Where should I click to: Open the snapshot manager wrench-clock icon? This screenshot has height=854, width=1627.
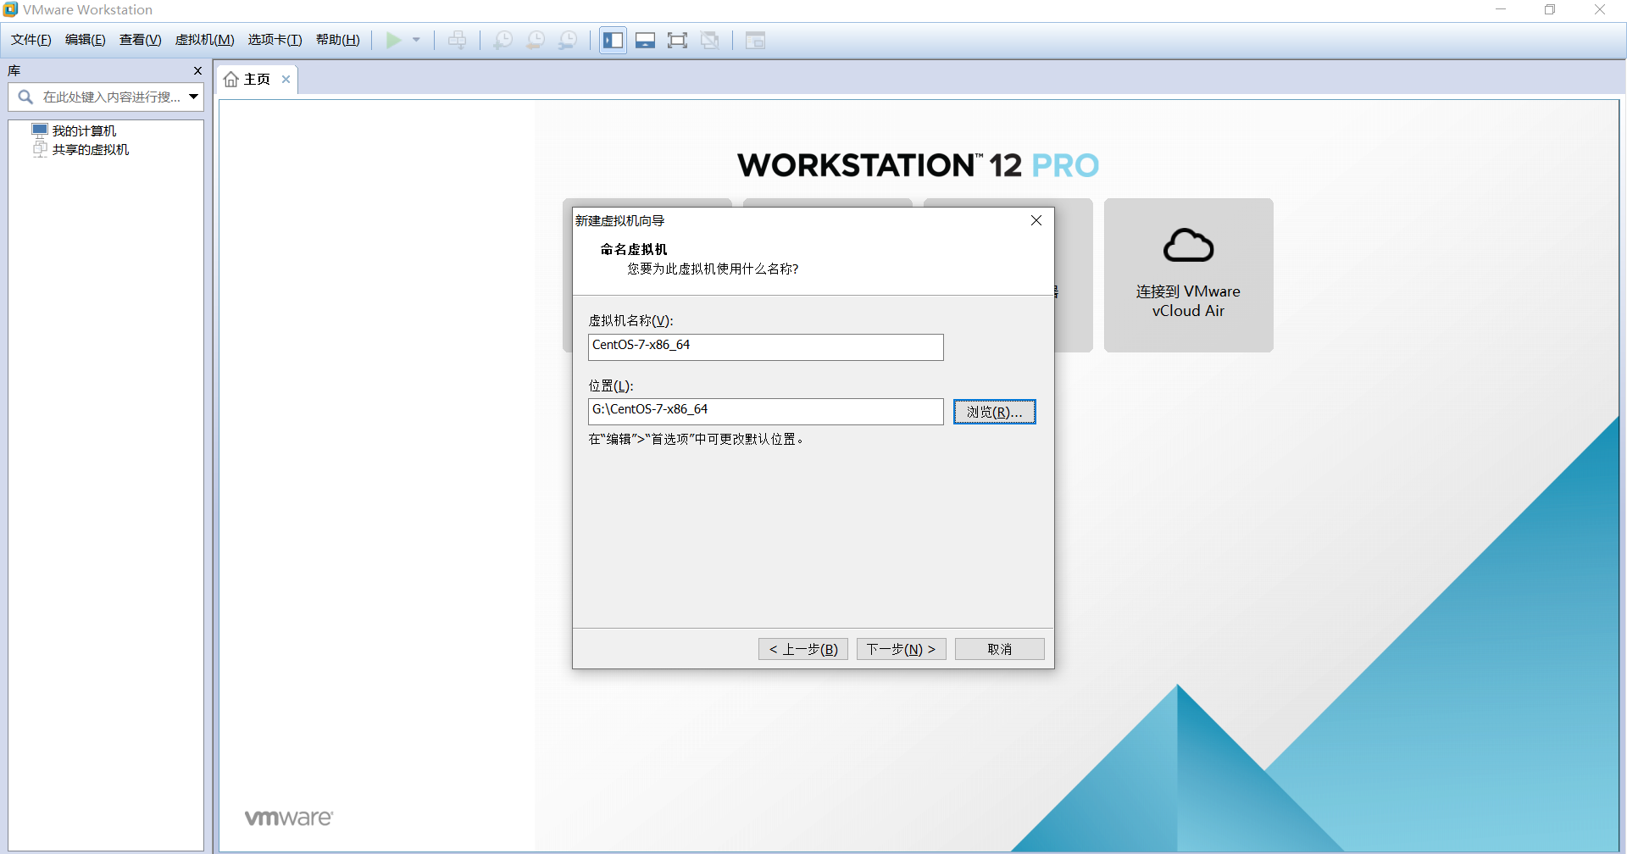568,40
